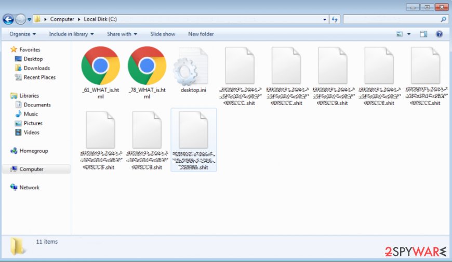Select the desktop.ini gear file icon

point(191,67)
